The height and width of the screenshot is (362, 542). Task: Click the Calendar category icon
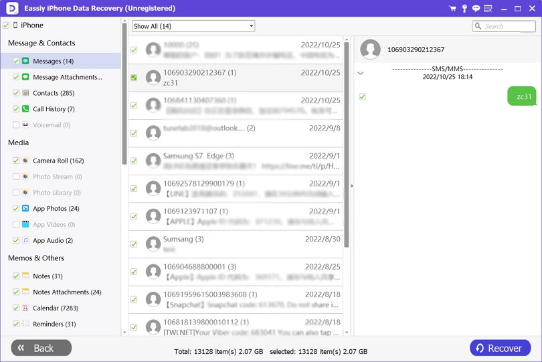pos(25,308)
